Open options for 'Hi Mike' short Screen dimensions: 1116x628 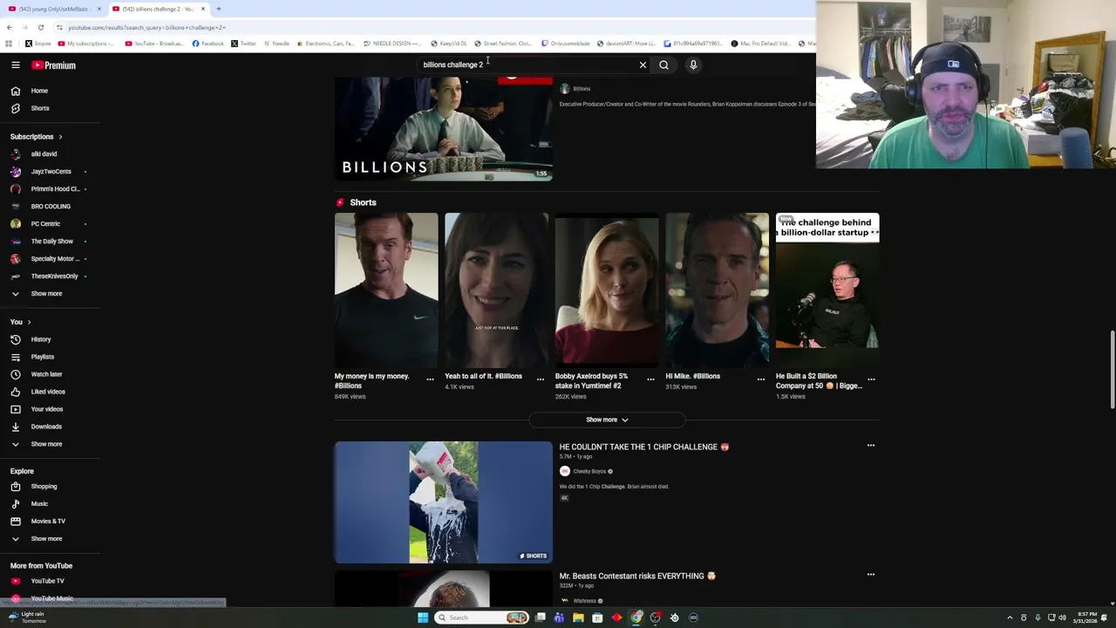point(760,379)
